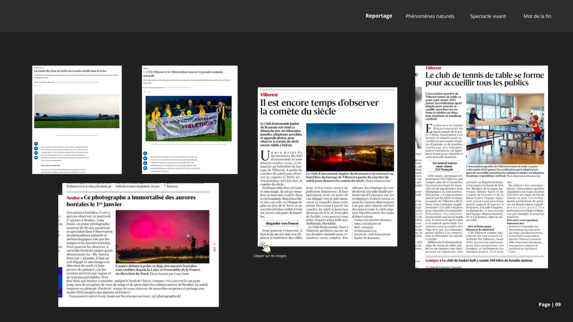Image resolution: width=573 pixels, height=322 pixels.
Task: Select Spectacle vivant in navigation
Action: click(488, 16)
